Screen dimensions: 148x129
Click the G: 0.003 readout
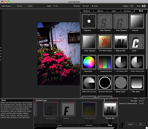[86, 6]
